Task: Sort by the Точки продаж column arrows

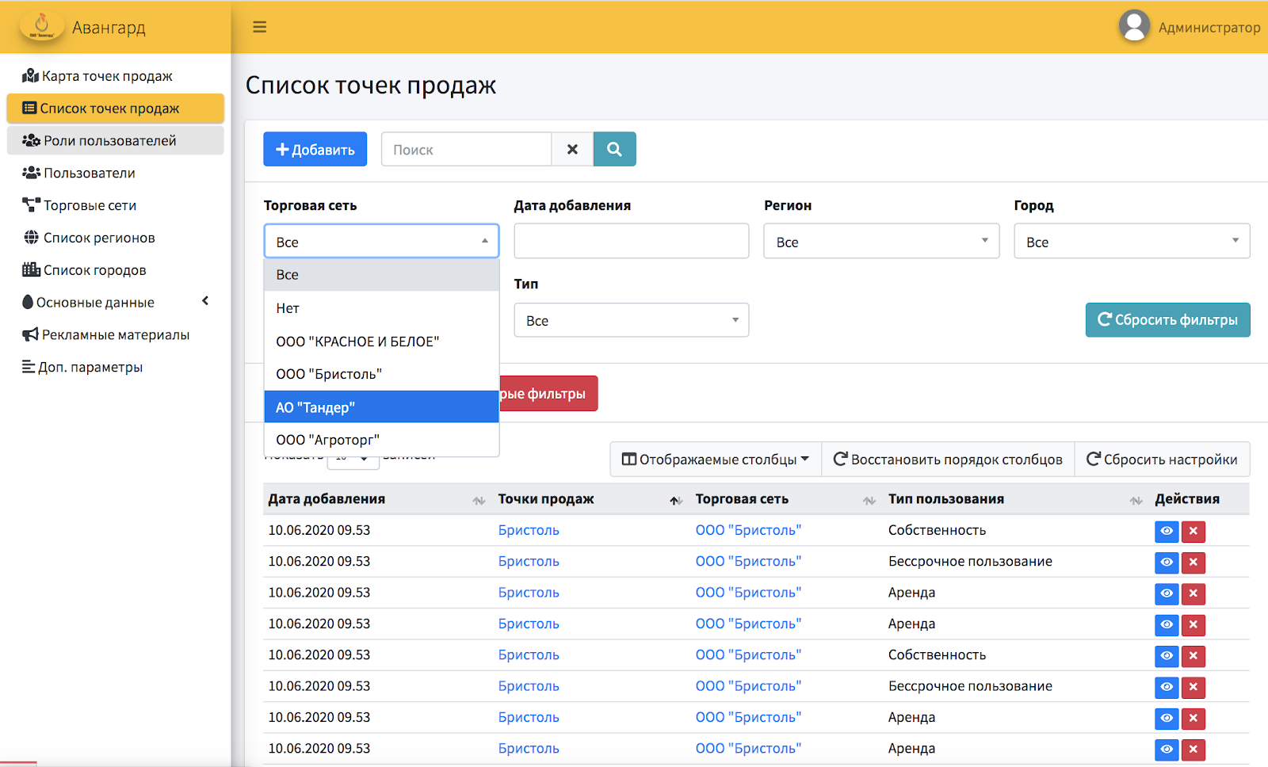Action: pyautogui.click(x=676, y=500)
